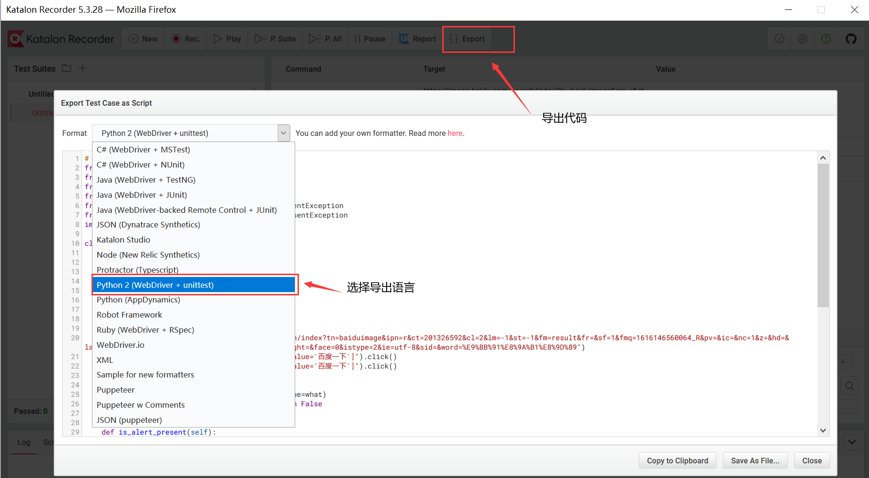Click the code scrollbar up arrow
Image resolution: width=869 pixels, height=478 pixels.
click(823, 158)
